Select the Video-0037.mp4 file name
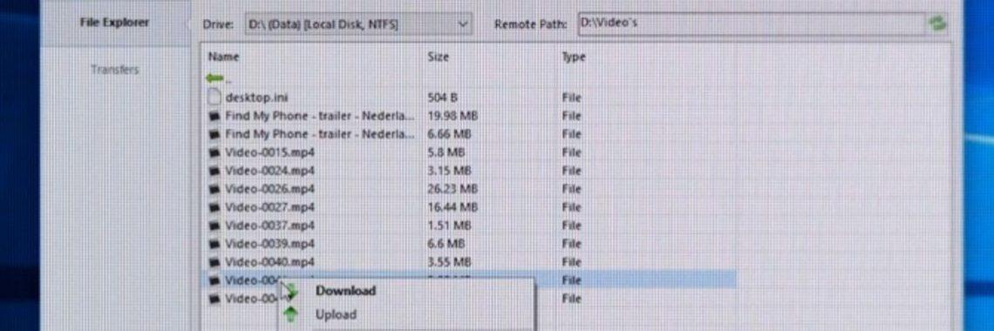 tap(270, 226)
